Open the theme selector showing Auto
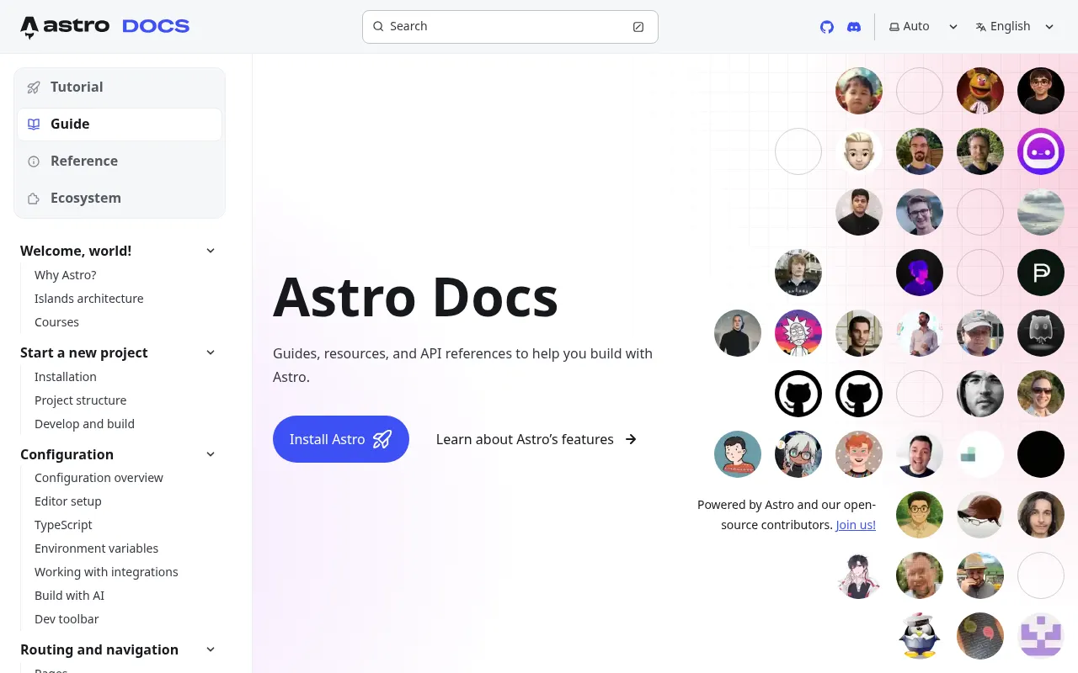 click(x=923, y=27)
